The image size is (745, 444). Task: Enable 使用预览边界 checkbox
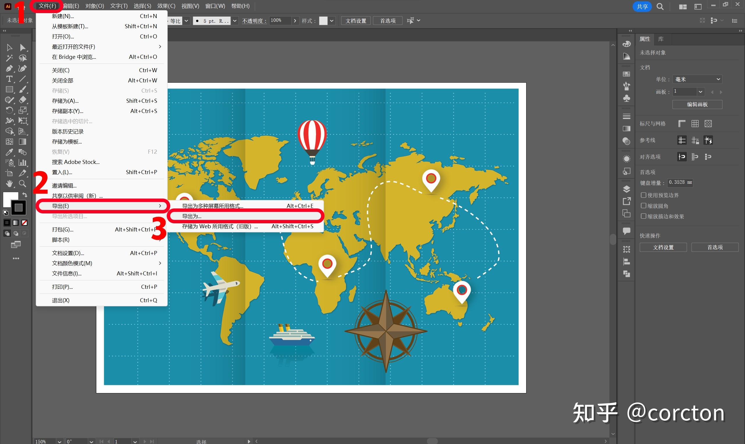[643, 195]
